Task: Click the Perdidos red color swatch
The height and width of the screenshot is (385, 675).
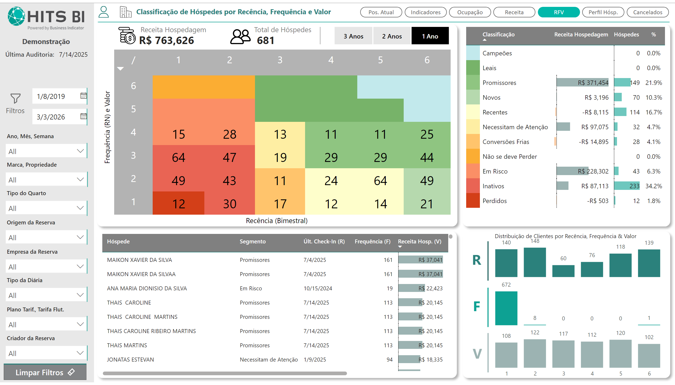Action: [x=473, y=201]
